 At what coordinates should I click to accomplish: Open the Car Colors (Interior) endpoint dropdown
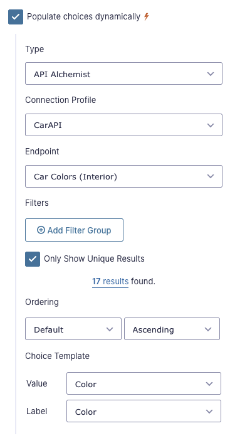pyautogui.click(x=123, y=176)
